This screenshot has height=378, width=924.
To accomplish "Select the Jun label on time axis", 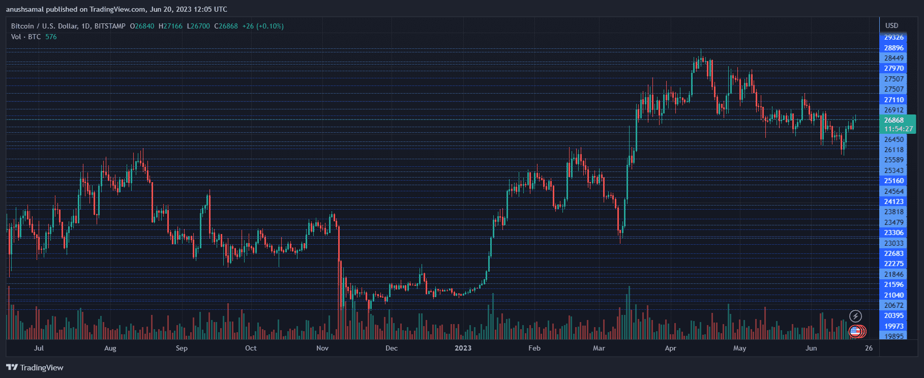I will (x=811, y=348).
